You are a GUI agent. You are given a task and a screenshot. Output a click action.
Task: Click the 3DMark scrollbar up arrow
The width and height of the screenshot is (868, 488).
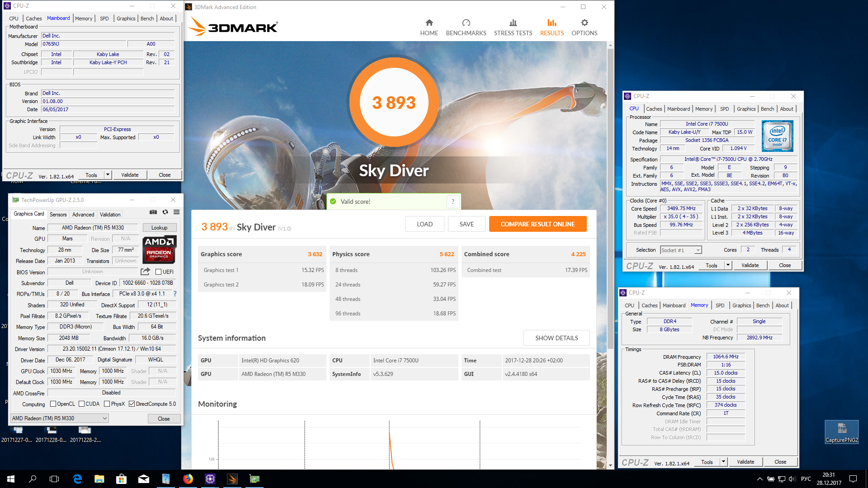point(610,45)
